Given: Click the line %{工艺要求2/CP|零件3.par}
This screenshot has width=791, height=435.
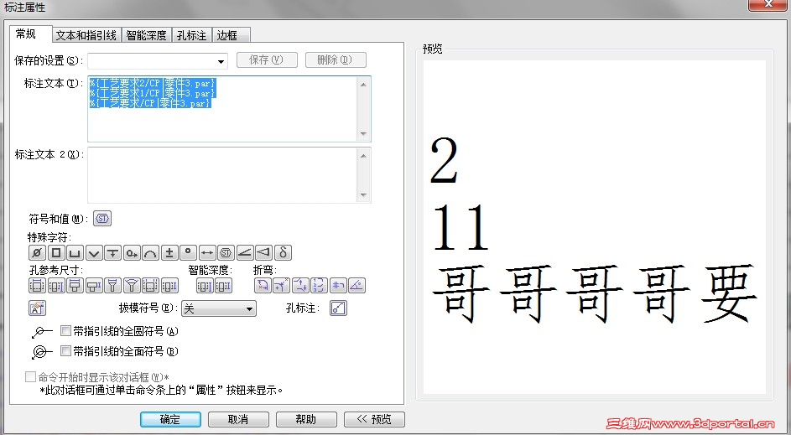Looking at the screenshot, I should [x=153, y=83].
